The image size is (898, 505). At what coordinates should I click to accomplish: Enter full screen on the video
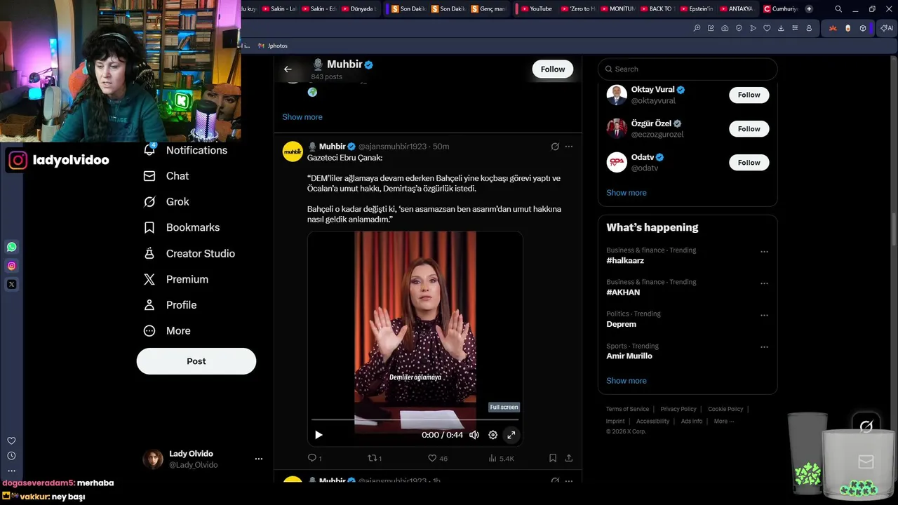(511, 435)
